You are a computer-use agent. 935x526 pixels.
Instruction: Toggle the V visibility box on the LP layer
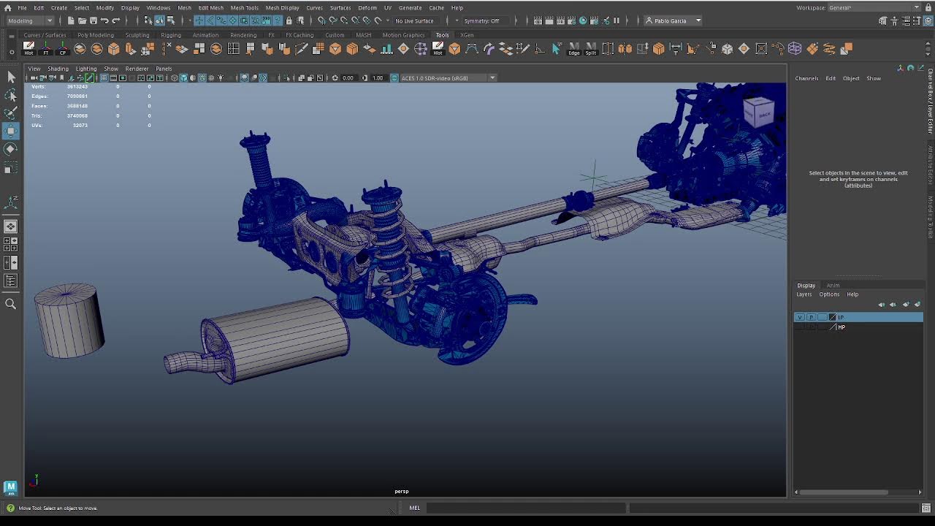pos(800,317)
